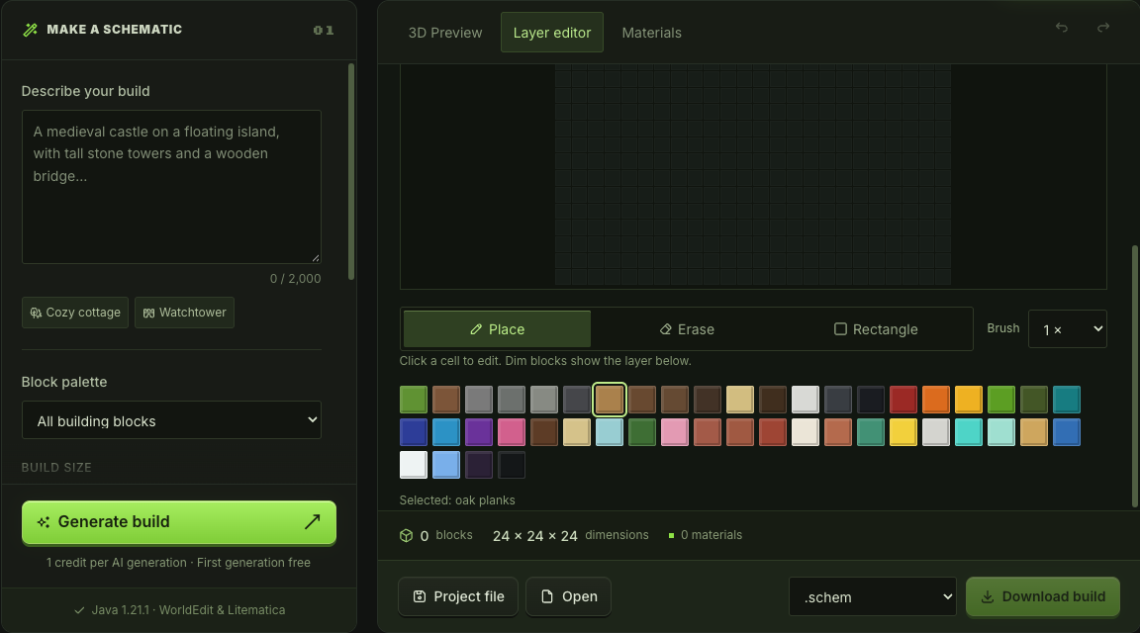Open the .schem export format dropdown
Screen dimensions: 1140x633
point(873,596)
